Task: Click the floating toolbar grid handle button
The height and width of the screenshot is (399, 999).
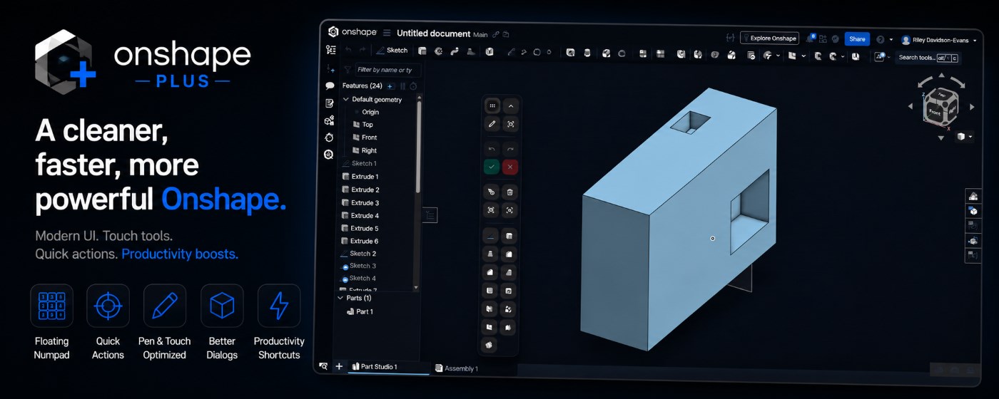Action: click(492, 105)
